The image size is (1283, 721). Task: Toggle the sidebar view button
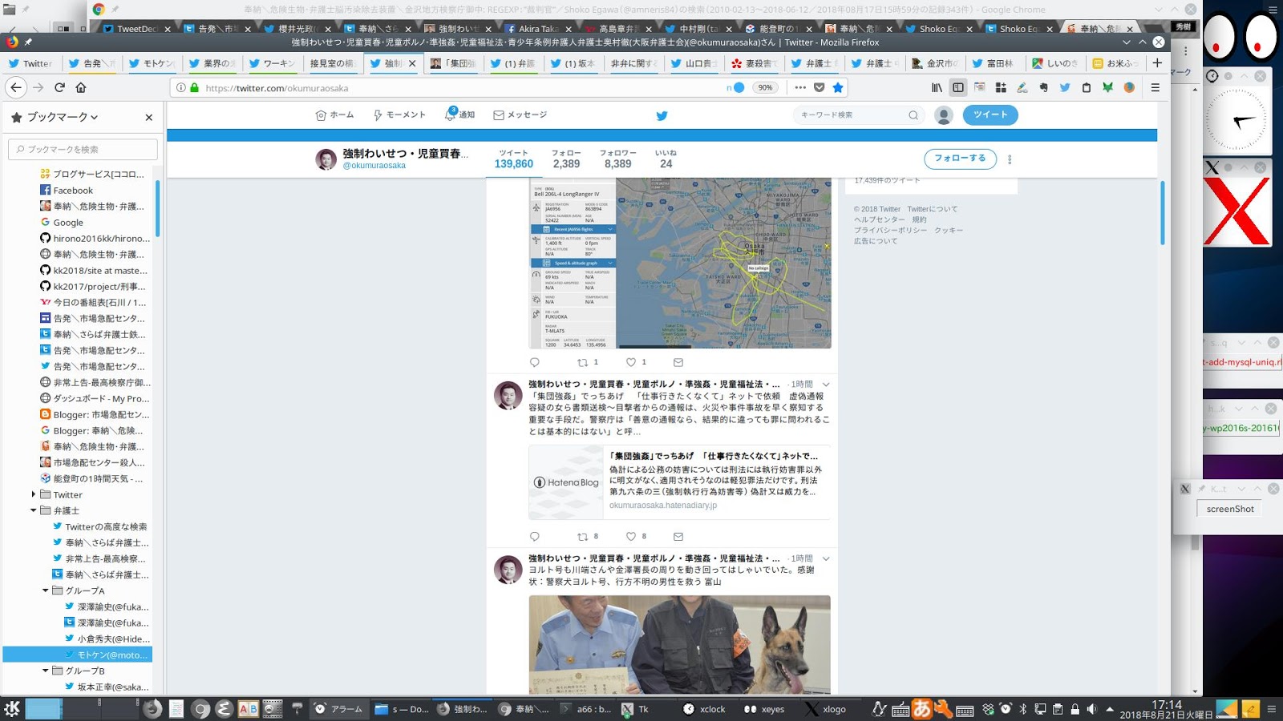958,87
